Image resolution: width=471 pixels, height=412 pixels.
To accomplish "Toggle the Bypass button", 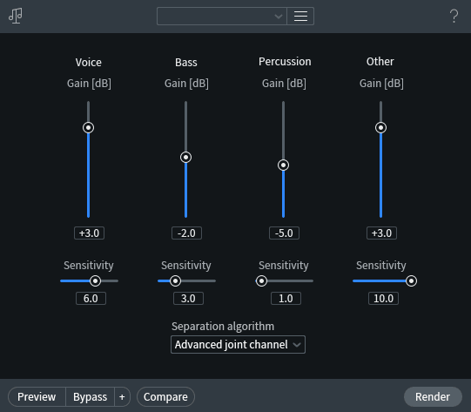I will (91, 397).
